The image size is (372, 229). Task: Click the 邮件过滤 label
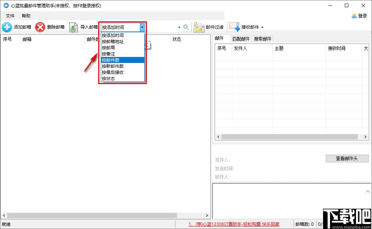pos(215,27)
